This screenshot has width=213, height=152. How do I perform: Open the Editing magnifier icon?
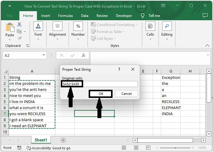(167, 26)
